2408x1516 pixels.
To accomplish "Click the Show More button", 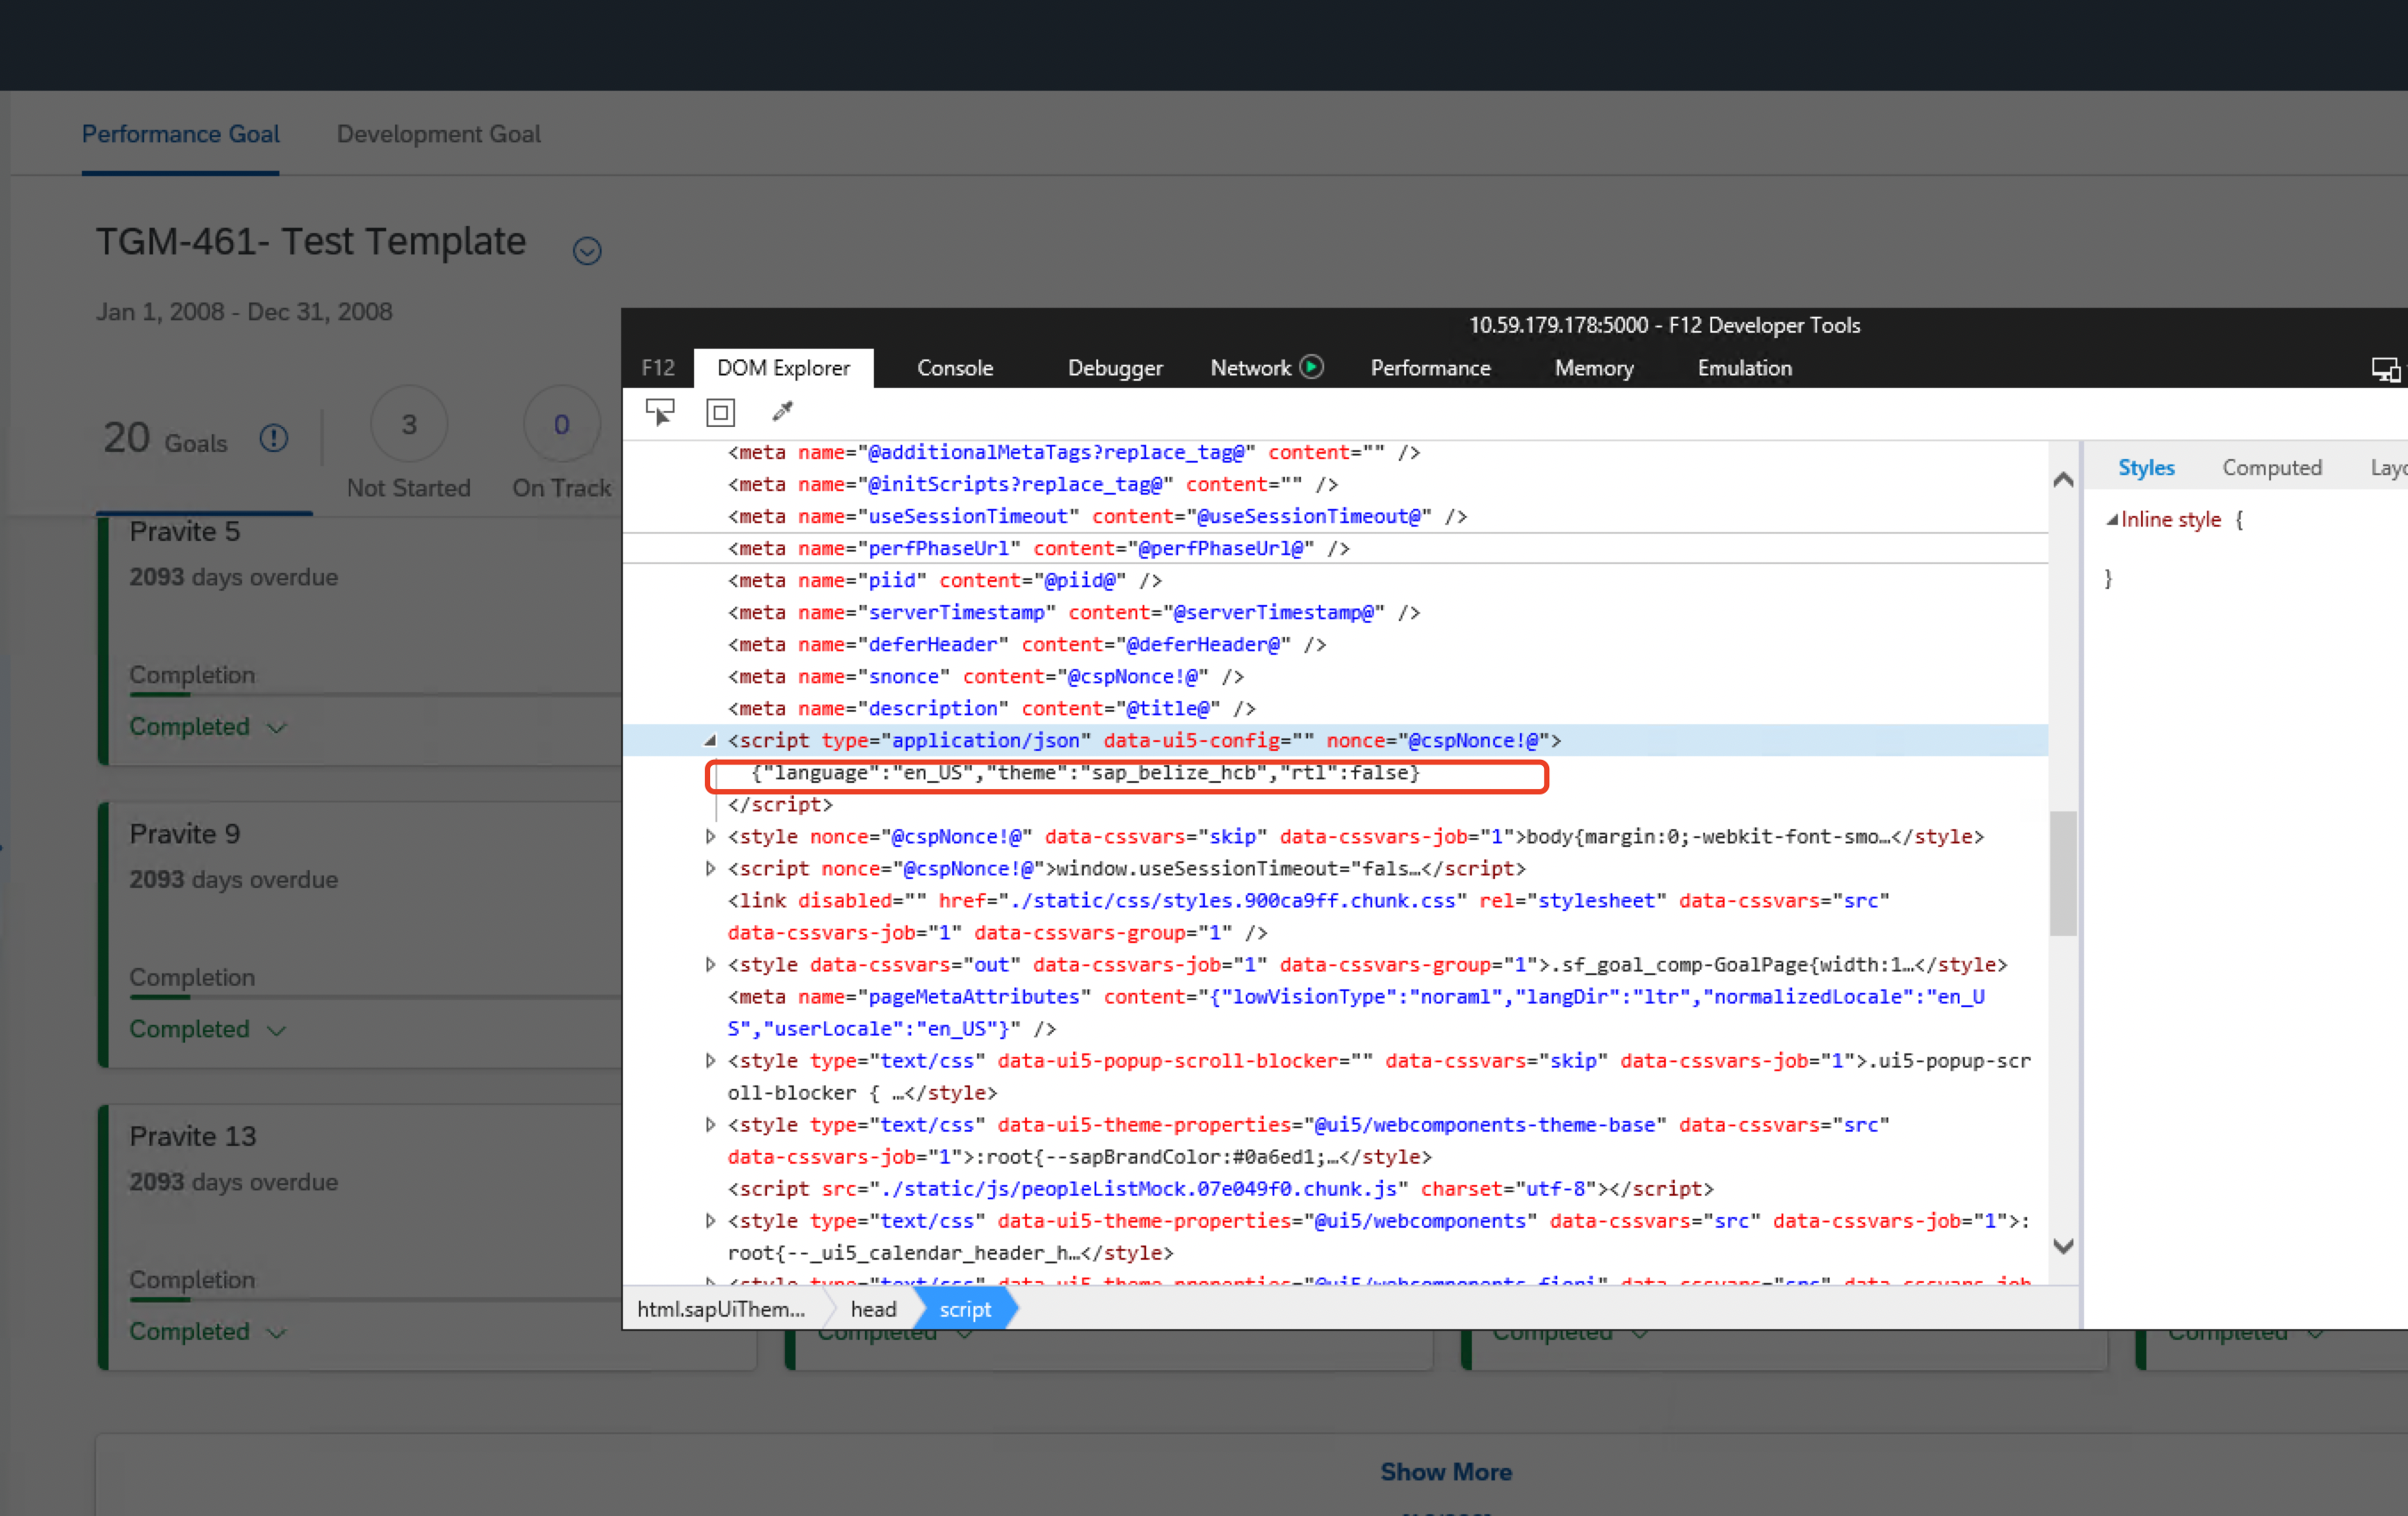I will coord(1444,1471).
